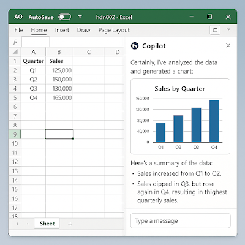
Task: Click the 'Sales increased from Q1 to Q2' bullet
Action: [179, 173]
